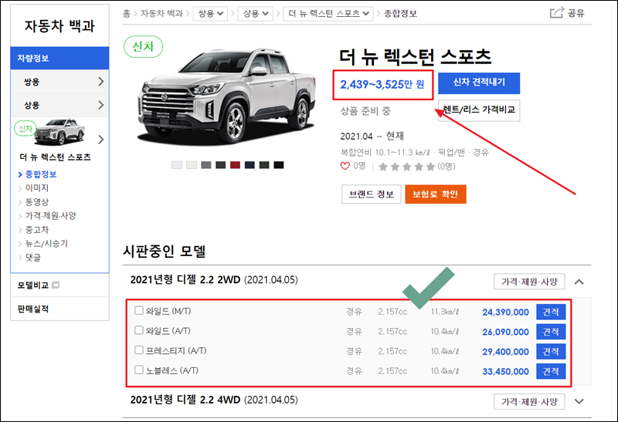Click 견적 button for 노블레스 (A/T)

(x=551, y=371)
